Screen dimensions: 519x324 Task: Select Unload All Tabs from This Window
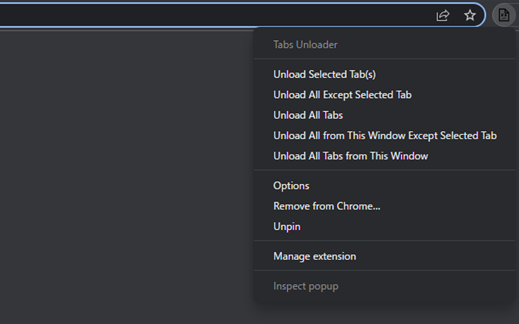pos(350,156)
